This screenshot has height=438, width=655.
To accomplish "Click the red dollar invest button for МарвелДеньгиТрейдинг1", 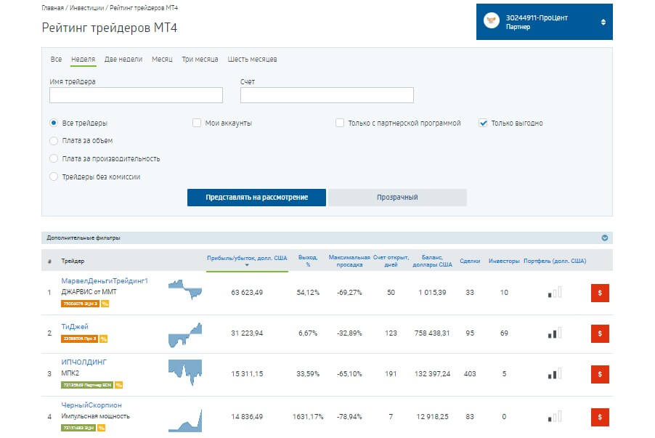I will (600, 293).
